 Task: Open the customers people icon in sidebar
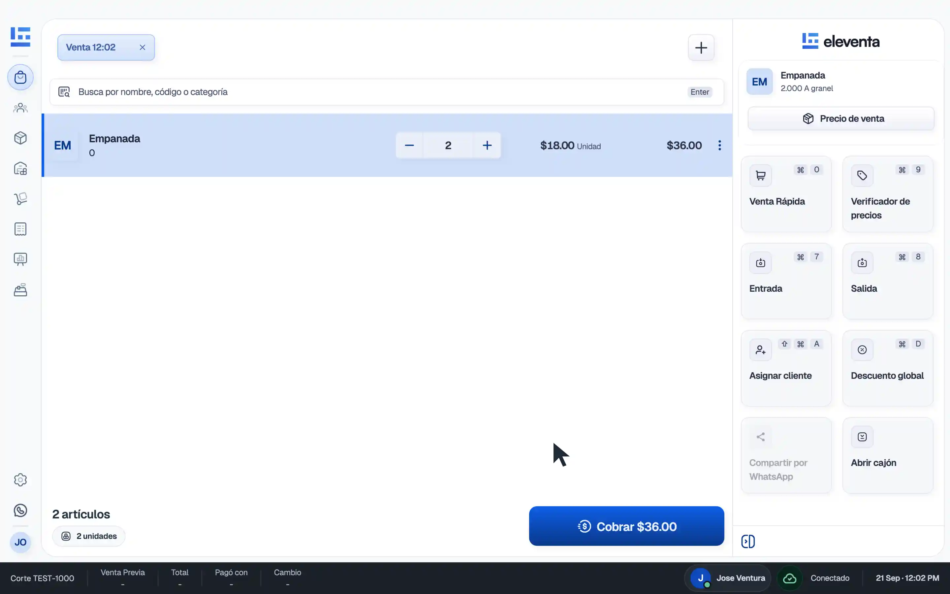[x=20, y=108]
